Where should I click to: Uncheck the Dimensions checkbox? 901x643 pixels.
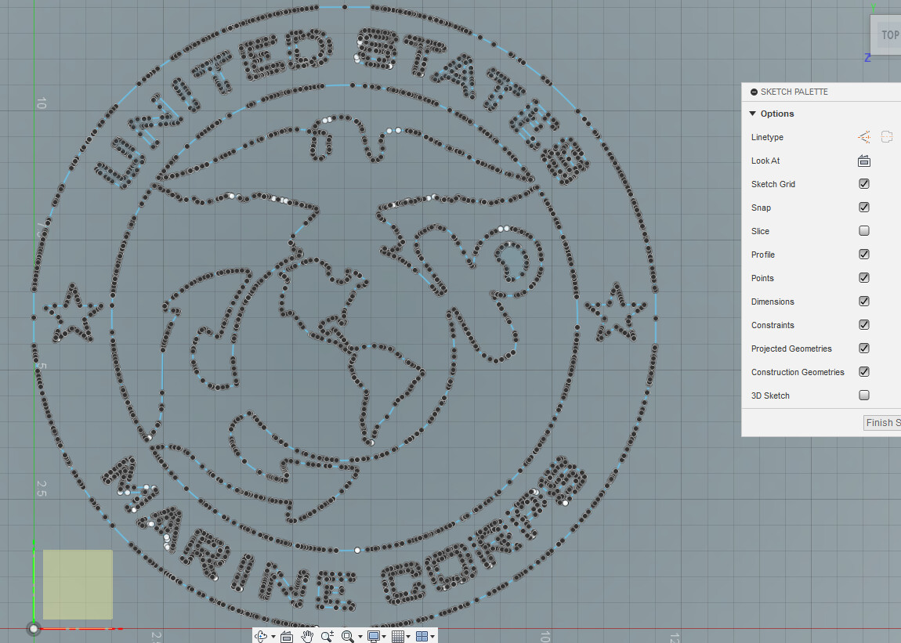pos(864,302)
